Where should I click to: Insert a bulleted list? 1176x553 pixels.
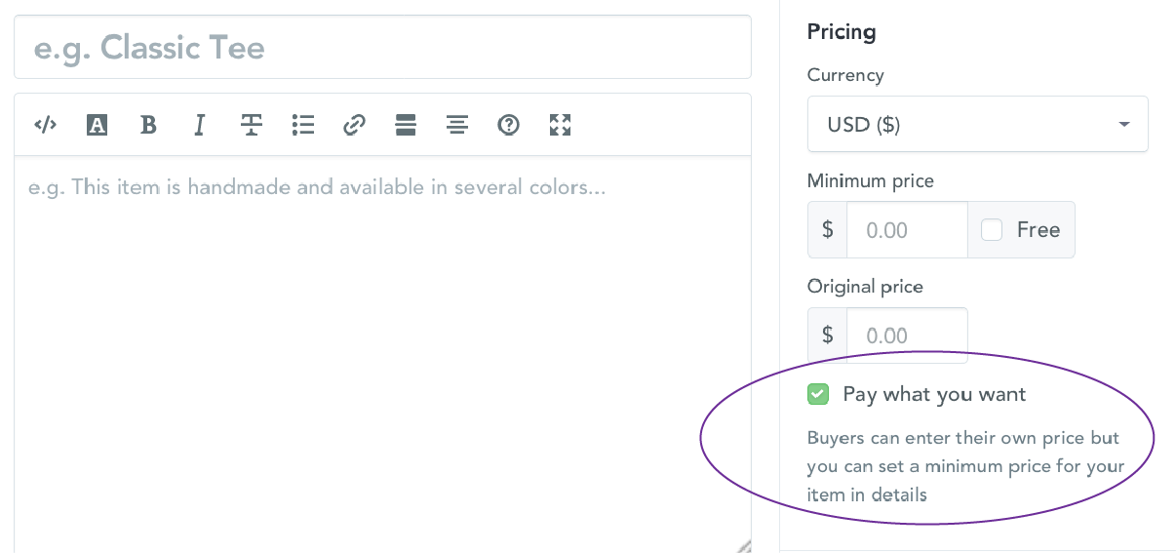[x=303, y=125]
